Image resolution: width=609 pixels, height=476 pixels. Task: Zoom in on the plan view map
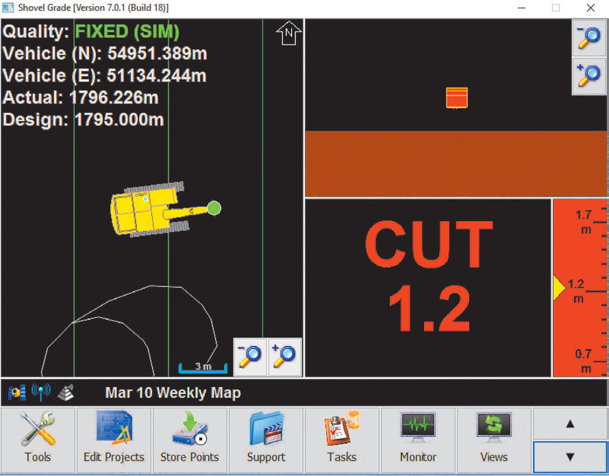(x=285, y=357)
